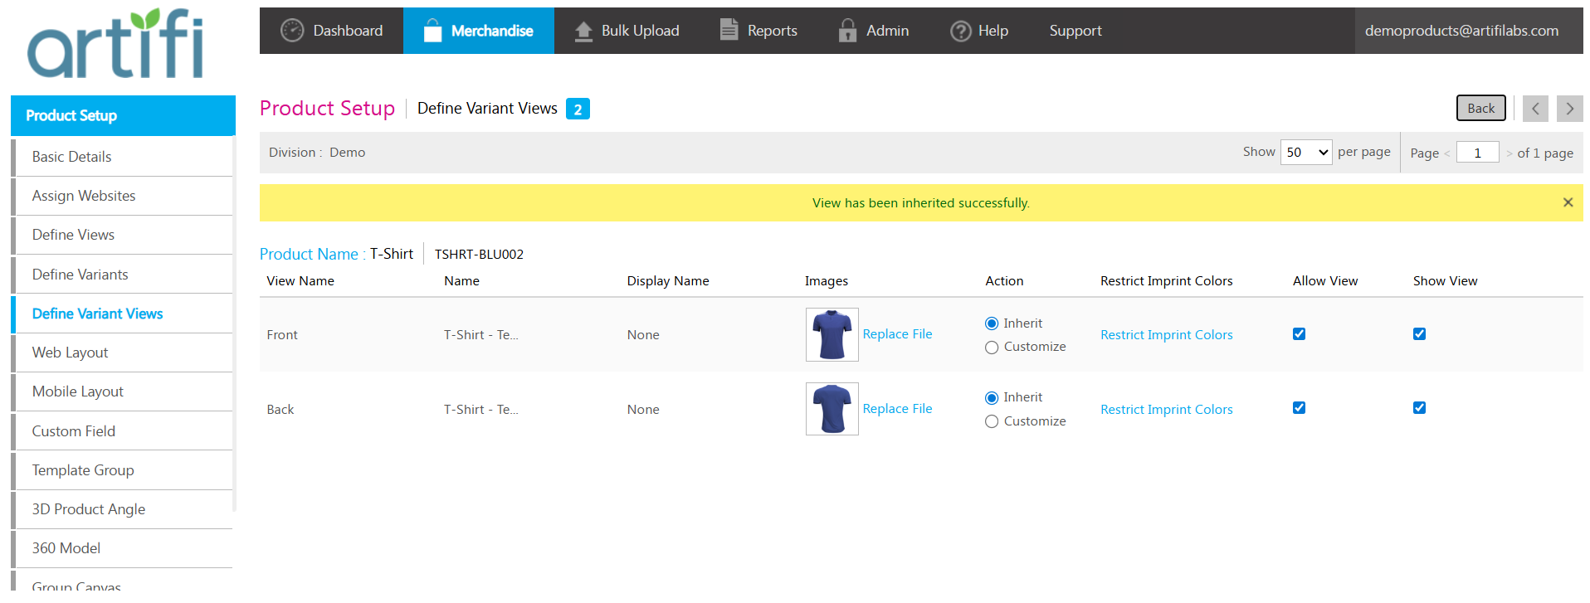Open Basic Details in sidebar
Viewport: 1590px width, 603px height.
pos(123,157)
